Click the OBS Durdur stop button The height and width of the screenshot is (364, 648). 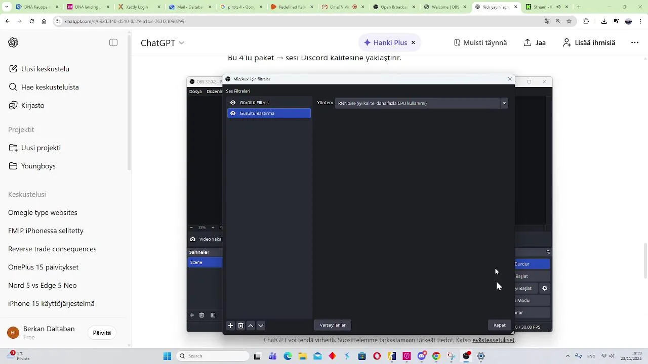pos(532,264)
